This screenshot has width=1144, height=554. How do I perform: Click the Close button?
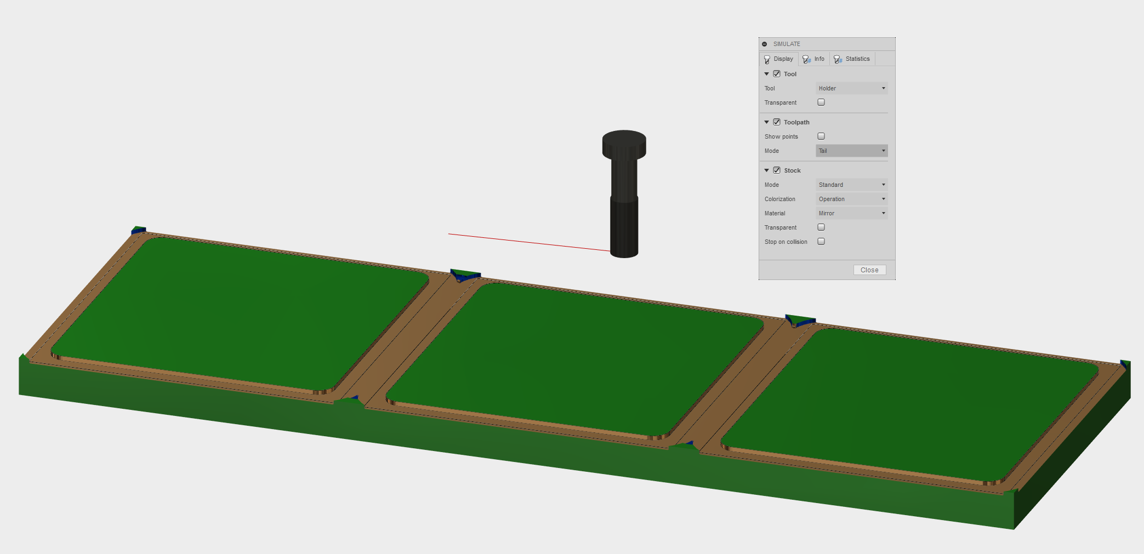tap(869, 270)
